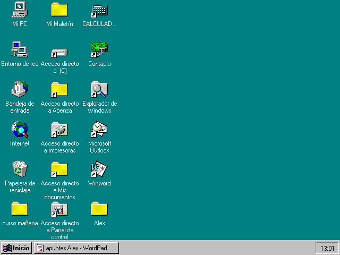
Task: Open the Inicio start menu
Action: (x=16, y=248)
